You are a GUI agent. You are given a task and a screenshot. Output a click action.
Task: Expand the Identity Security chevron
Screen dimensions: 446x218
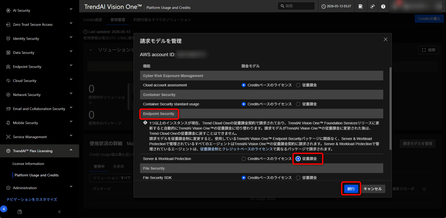click(x=71, y=37)
